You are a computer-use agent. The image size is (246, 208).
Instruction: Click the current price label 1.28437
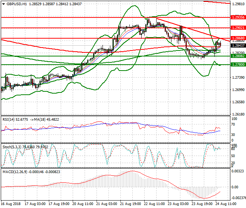[238, 46]
